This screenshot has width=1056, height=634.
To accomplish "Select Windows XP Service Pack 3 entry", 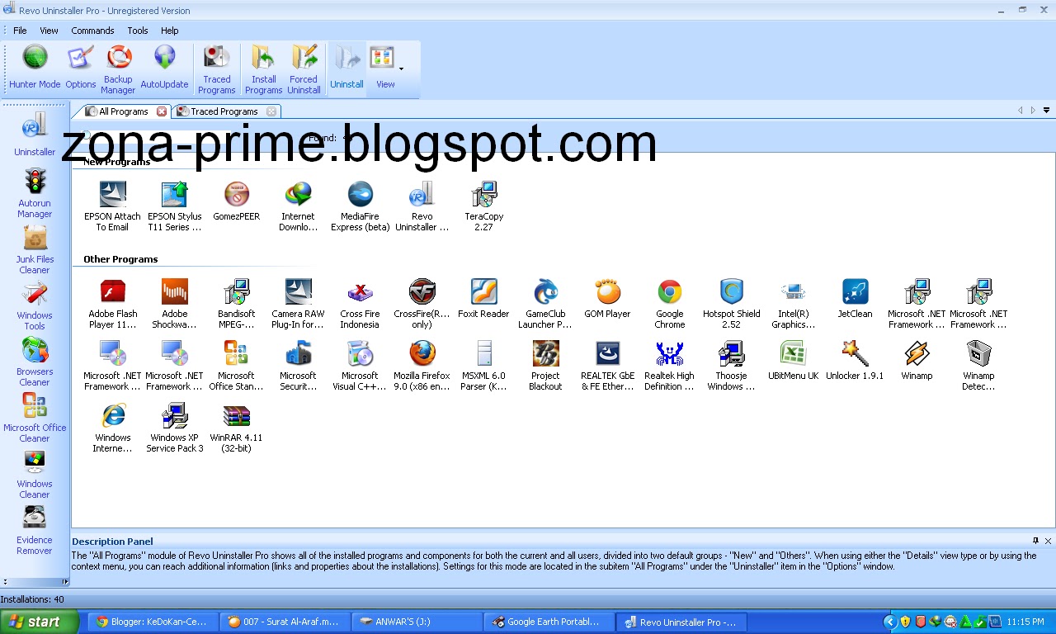I will pyautogui.click(x=174, y=428).
